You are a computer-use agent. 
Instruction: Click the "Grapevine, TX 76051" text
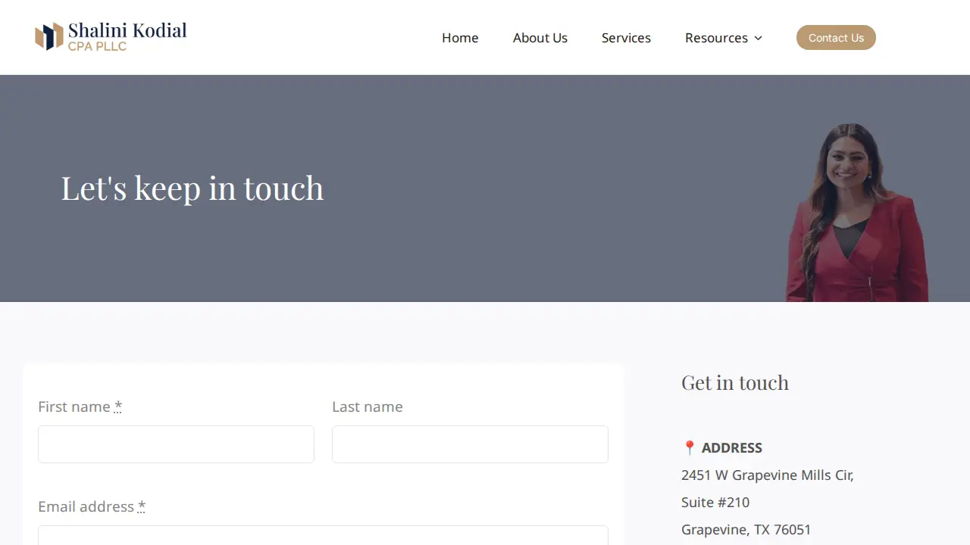tap(746, 530)
